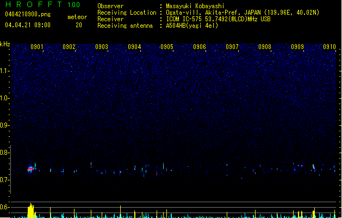Click the antenna text A504HB(yagi 4el)
342x218 pixels.
point(192,26)
